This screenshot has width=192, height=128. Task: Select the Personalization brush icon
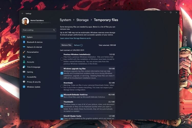click(24, 52)
